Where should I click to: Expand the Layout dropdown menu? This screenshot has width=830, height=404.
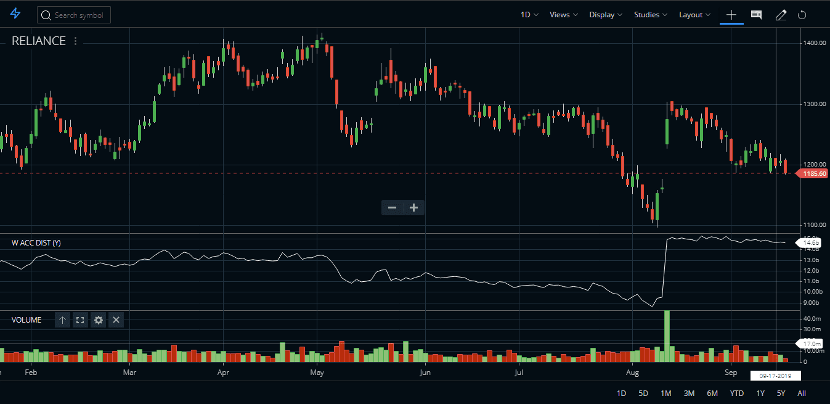(694, 15)
